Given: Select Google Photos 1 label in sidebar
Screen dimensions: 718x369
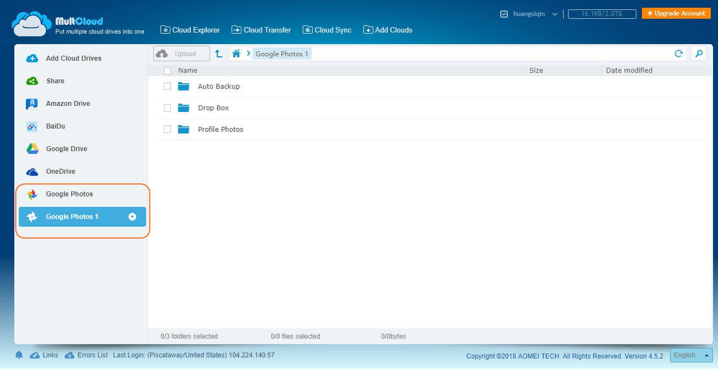Looking at the screenshot, I should 72,216.
